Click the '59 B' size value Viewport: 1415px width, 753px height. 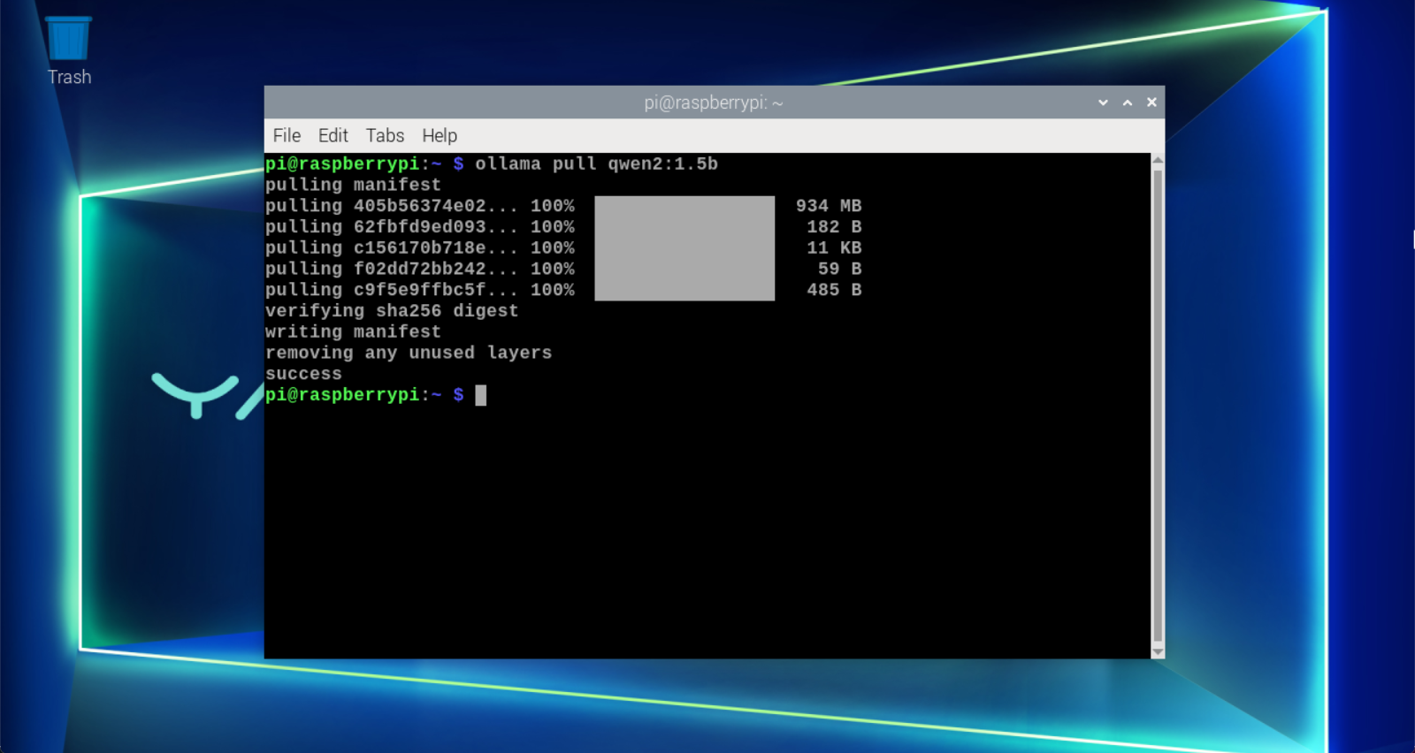point(839,269)
